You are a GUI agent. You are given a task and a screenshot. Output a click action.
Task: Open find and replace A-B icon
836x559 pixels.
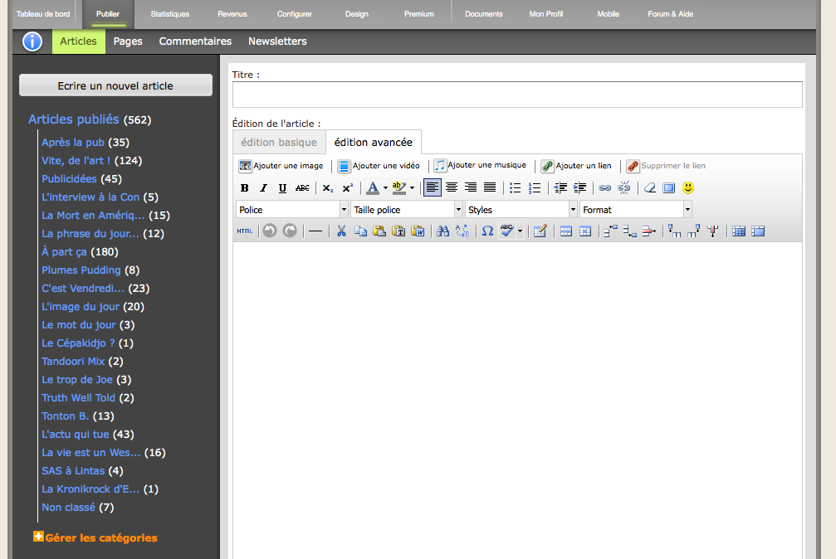[x=462, y=231]
